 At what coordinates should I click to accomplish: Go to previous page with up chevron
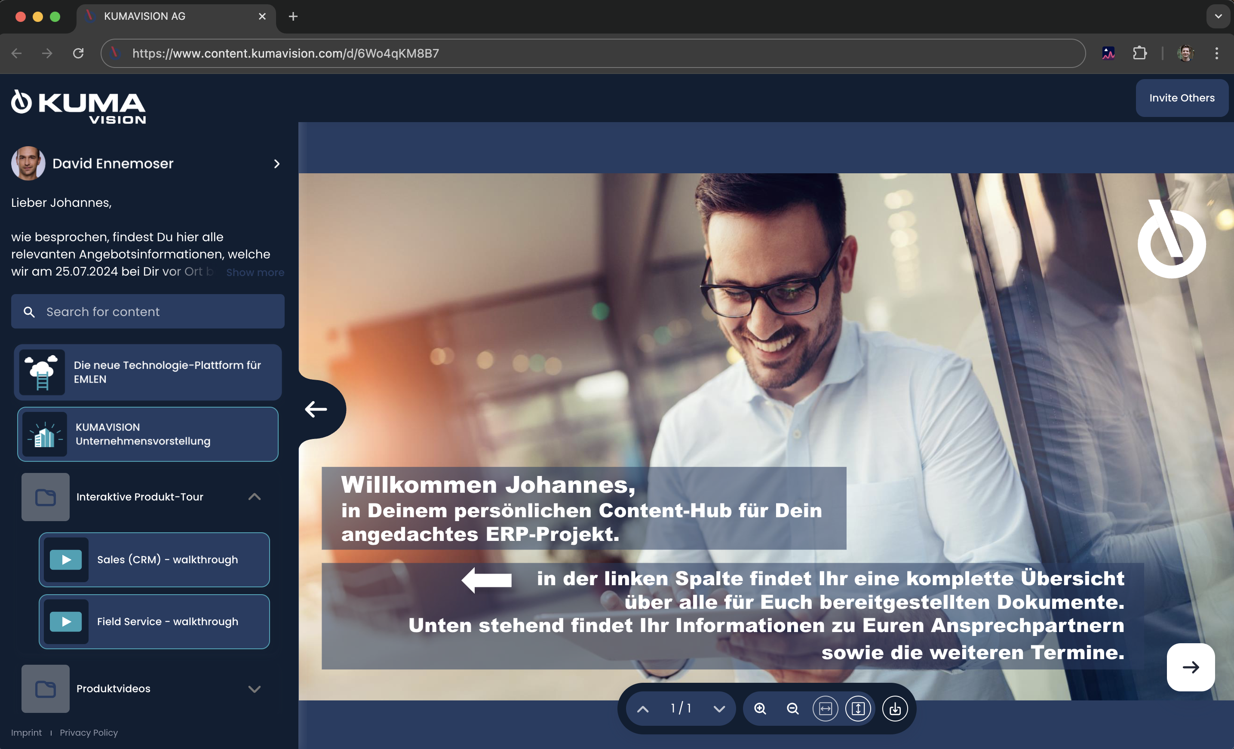coord(643,709)
